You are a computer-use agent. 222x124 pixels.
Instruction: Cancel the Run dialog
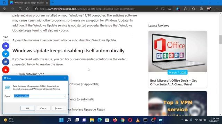click(x=43, y=108)
